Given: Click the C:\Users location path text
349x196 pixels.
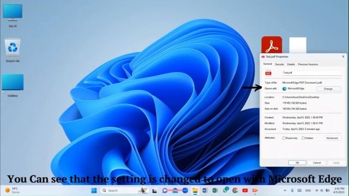Looking at the screenshot, I should [x=300, y=97].
